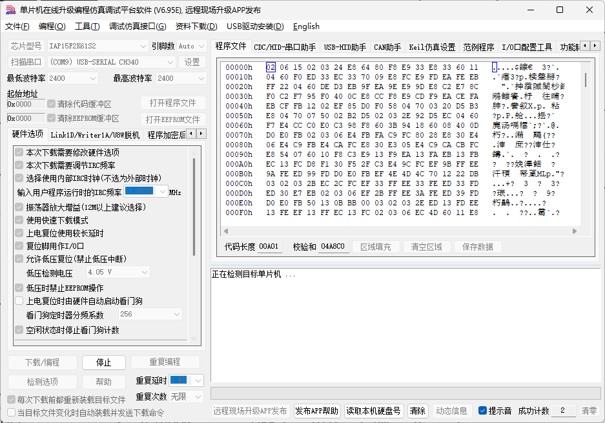
Task: Click code start address 0x0000 field
Action: coord(26,104)
